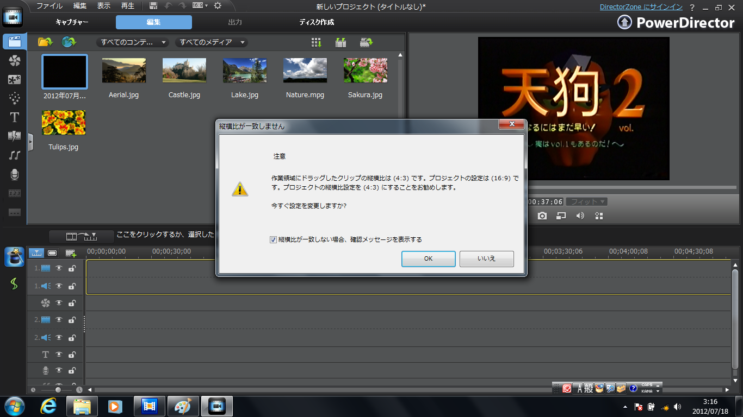Open the Particle Room icon

(14, 98)
